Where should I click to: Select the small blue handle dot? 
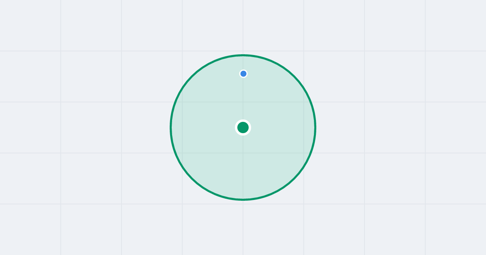(243, 74)
